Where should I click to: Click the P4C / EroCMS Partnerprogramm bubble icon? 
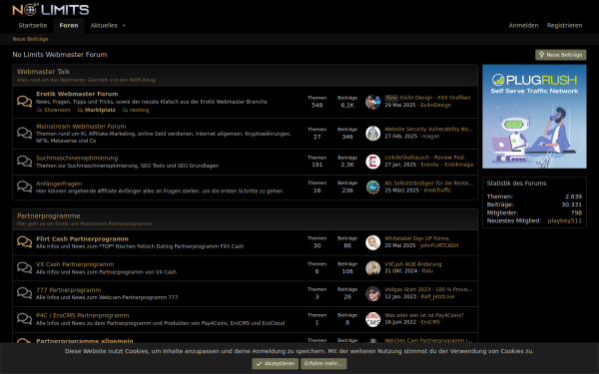24,319
